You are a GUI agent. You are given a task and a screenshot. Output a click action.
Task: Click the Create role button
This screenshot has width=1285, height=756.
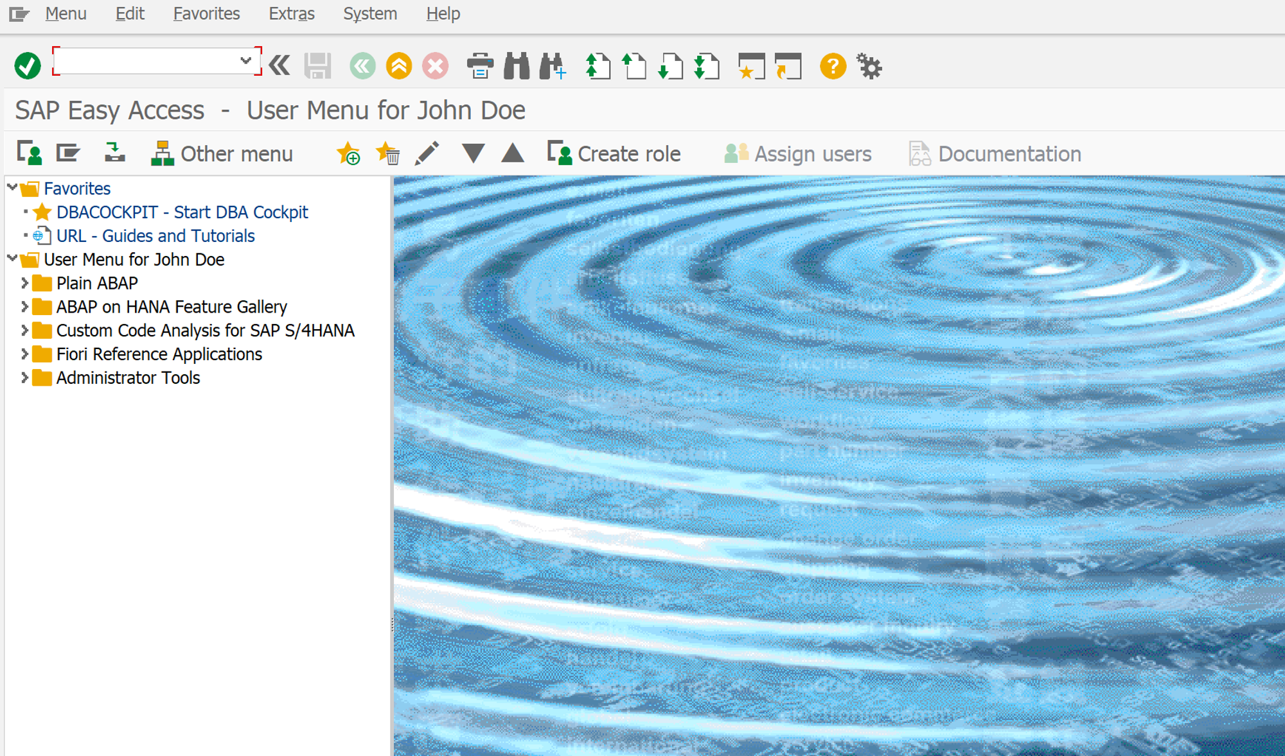click(614, 154)
